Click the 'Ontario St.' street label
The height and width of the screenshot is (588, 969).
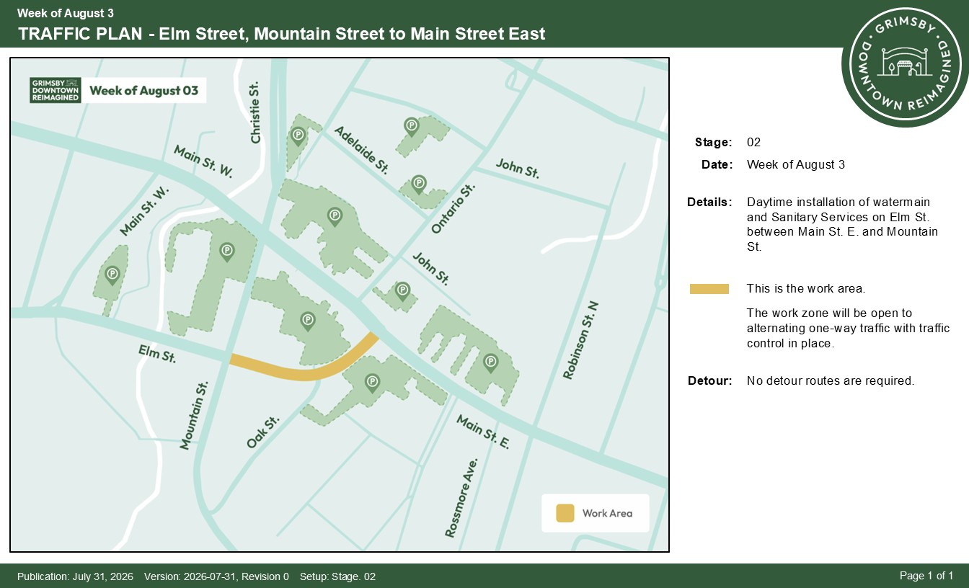click(x=453, y=208)
